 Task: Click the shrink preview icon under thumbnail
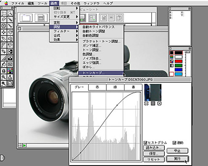pos(146,104)
